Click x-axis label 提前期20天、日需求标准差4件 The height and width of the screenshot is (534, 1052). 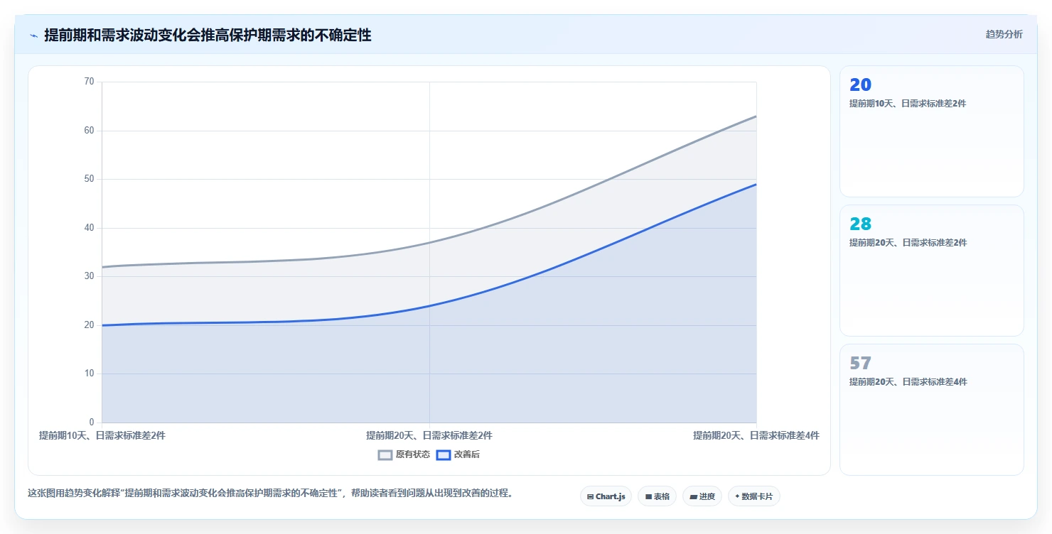pos(756,435)
